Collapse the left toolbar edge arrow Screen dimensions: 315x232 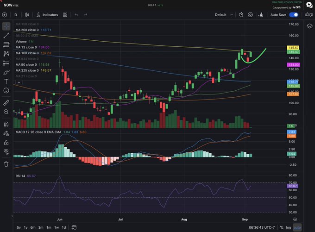(x=12, y=216)
